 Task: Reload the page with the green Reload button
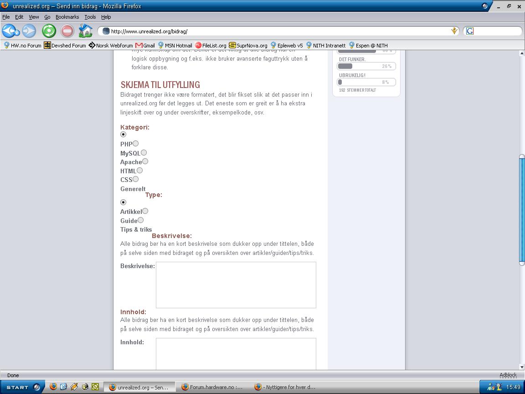tap(49, 31)
